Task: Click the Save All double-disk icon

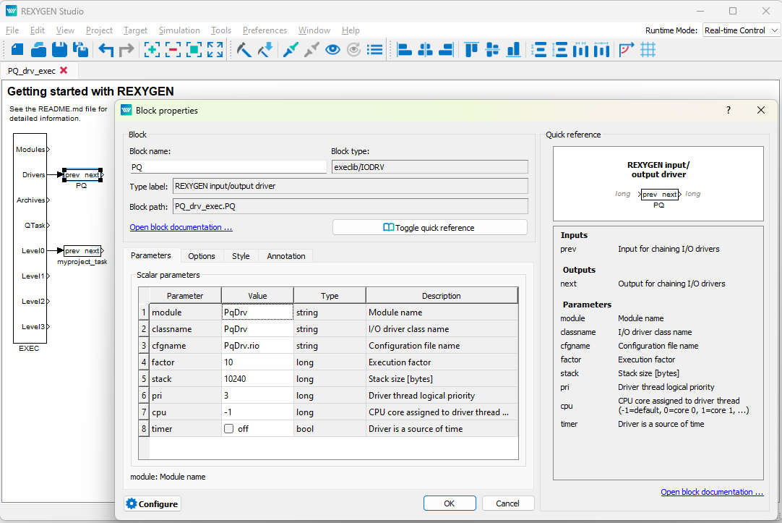Action: (80, 49)
